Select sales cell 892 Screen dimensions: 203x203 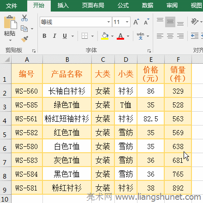[178, 188]
